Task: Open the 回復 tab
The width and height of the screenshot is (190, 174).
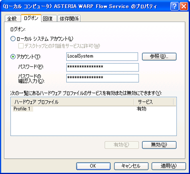Action: pos(49,19)
